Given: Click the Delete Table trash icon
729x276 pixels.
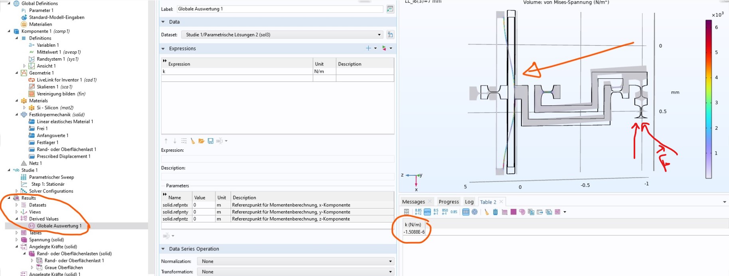Looking at the screenshot, I should pos(495,212).
